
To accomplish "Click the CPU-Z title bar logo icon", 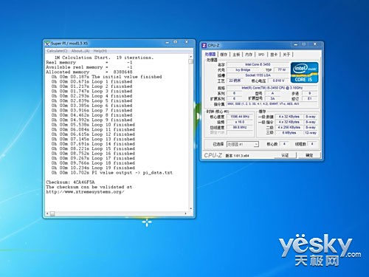I will tap(204, 46).
